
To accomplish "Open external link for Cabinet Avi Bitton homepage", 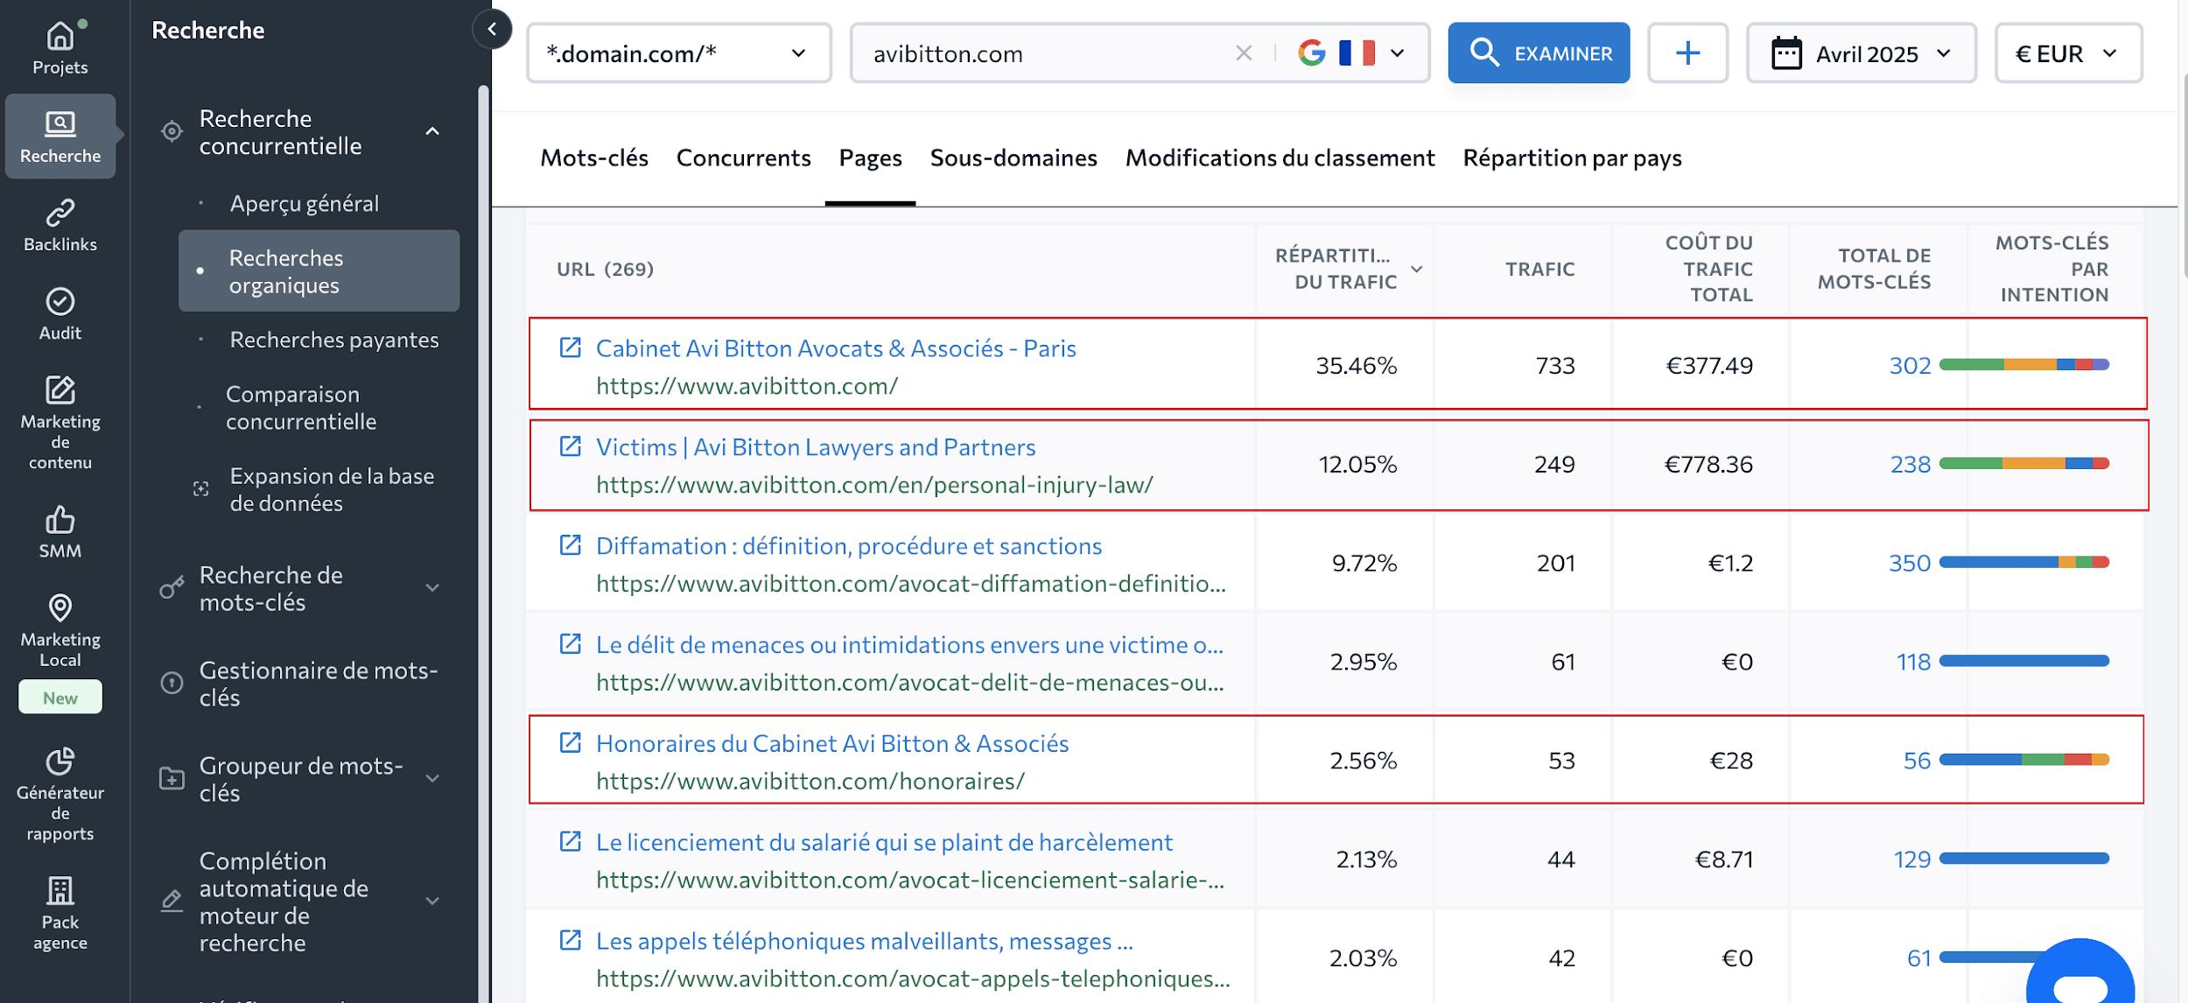I will [x=570, y=347].
